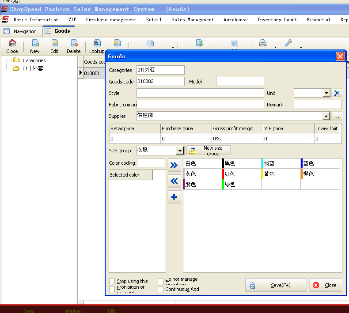
Task: Click the Edit toolbar icon
Action: point(54,43)
